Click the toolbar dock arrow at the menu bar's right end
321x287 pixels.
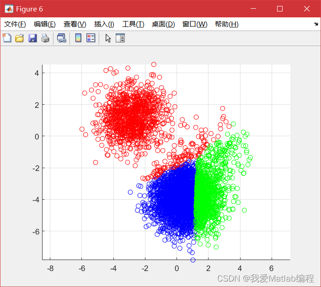pos(316,24)
